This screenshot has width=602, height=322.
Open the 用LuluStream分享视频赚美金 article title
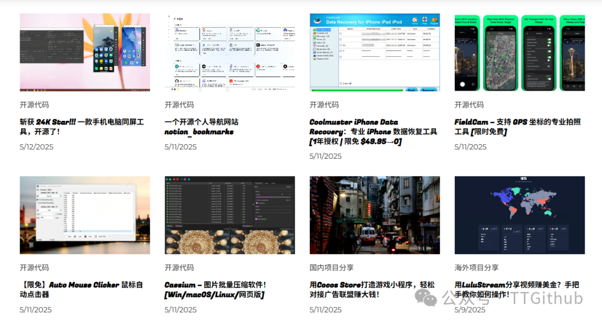click(517, 289)
